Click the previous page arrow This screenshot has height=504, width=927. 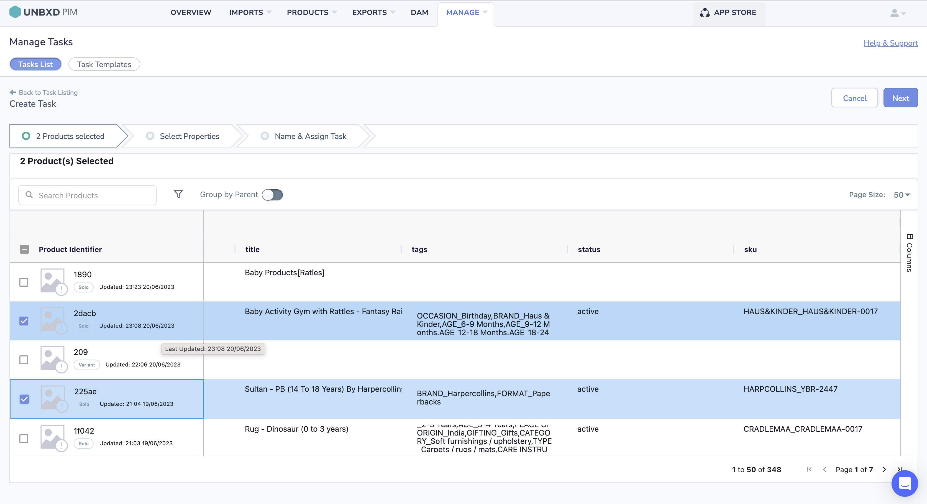(x=825, y=469)
